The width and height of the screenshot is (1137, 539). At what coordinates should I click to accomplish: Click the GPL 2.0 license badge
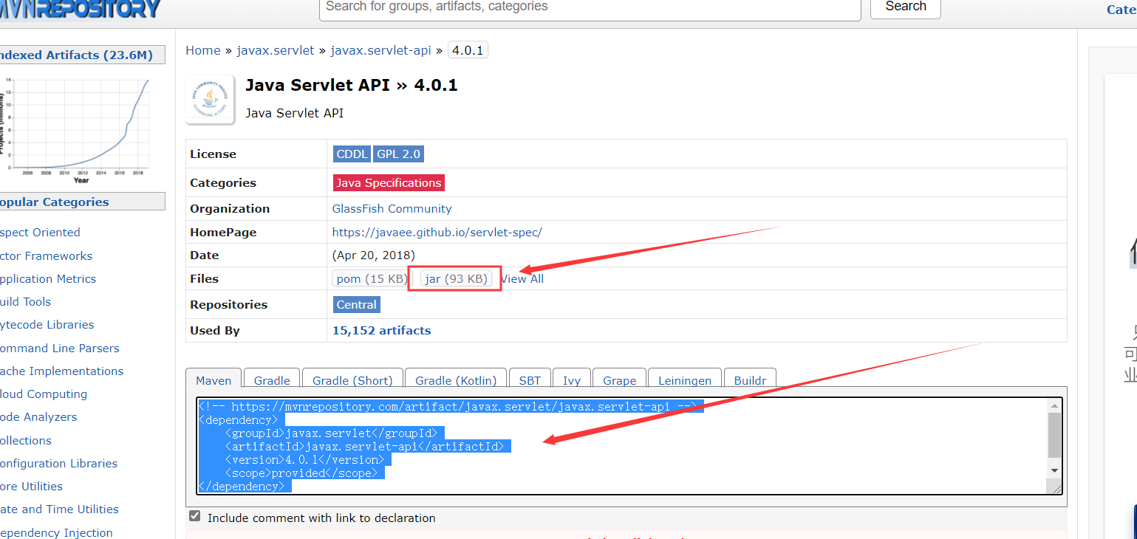398,154
